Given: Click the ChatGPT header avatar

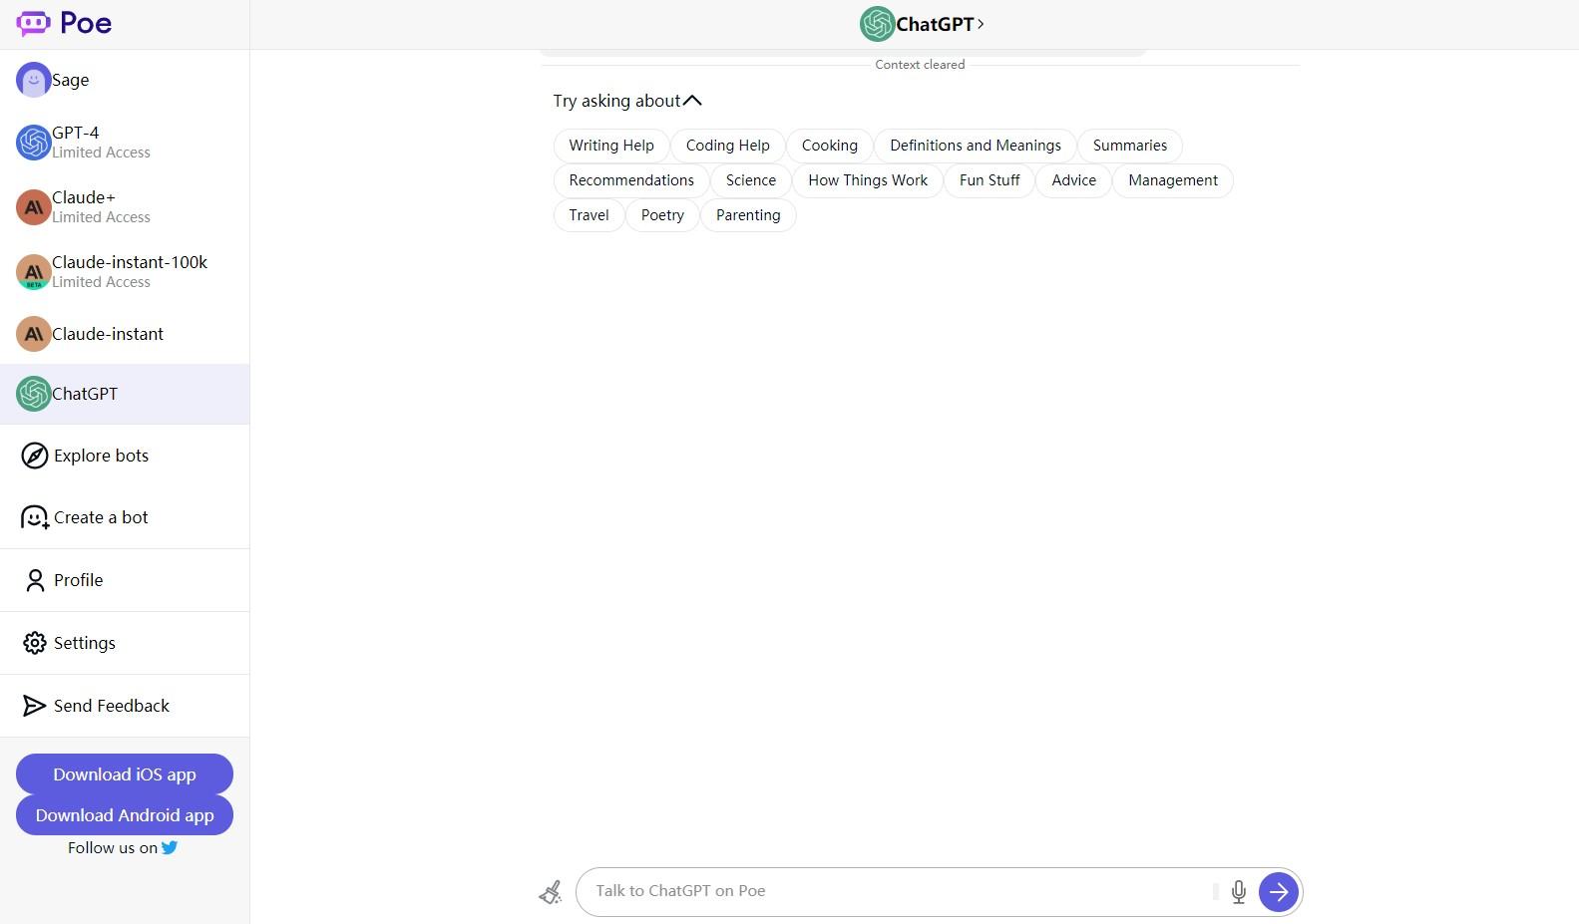Looking at the screenshot, I should (x=878, y=24).
